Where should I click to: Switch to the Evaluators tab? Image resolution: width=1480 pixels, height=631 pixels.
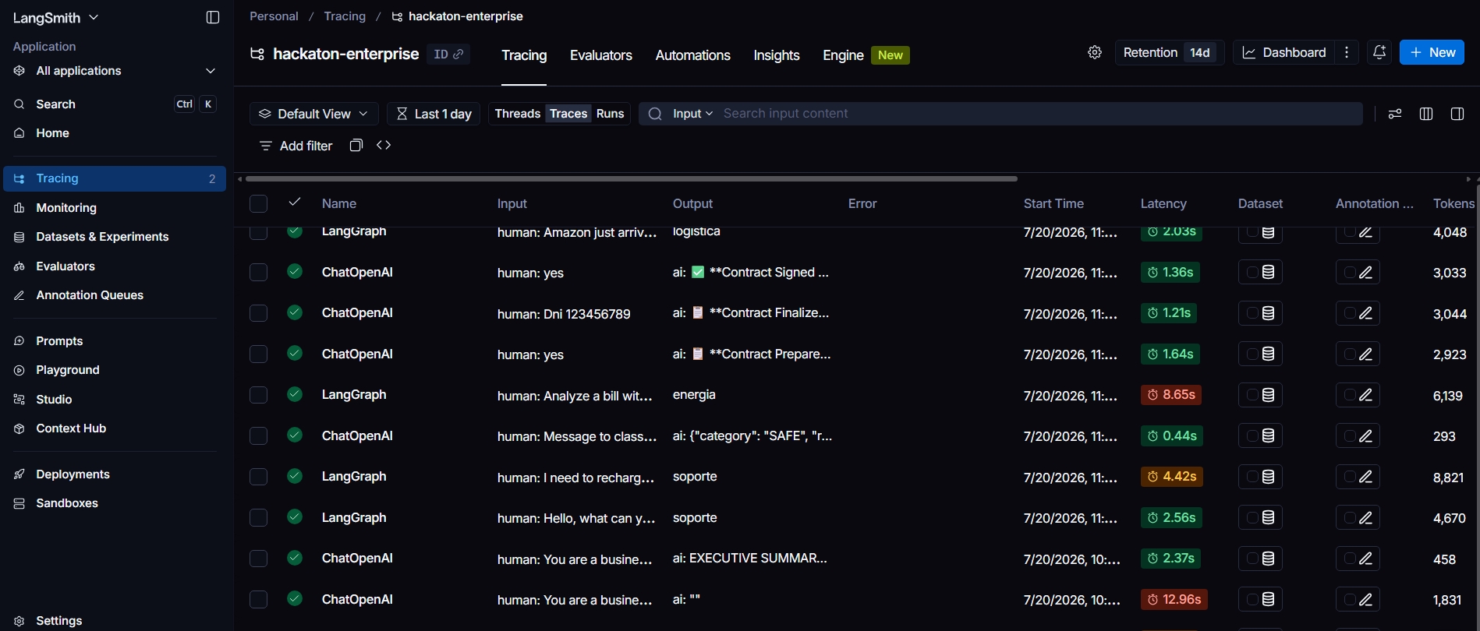pyautogui.click(x=601, y=55)
